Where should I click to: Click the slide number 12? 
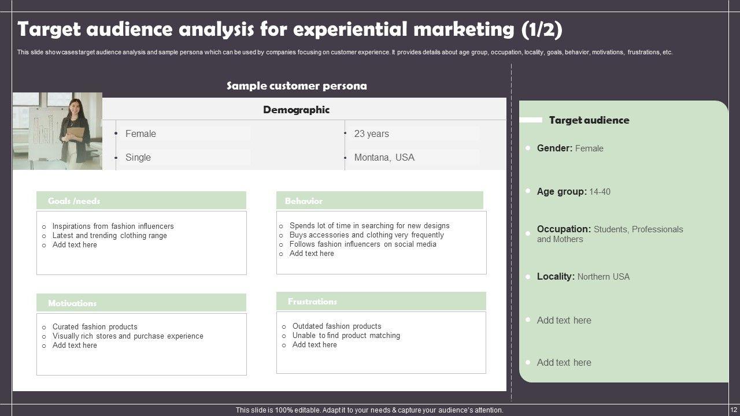[x=734, y=410]
